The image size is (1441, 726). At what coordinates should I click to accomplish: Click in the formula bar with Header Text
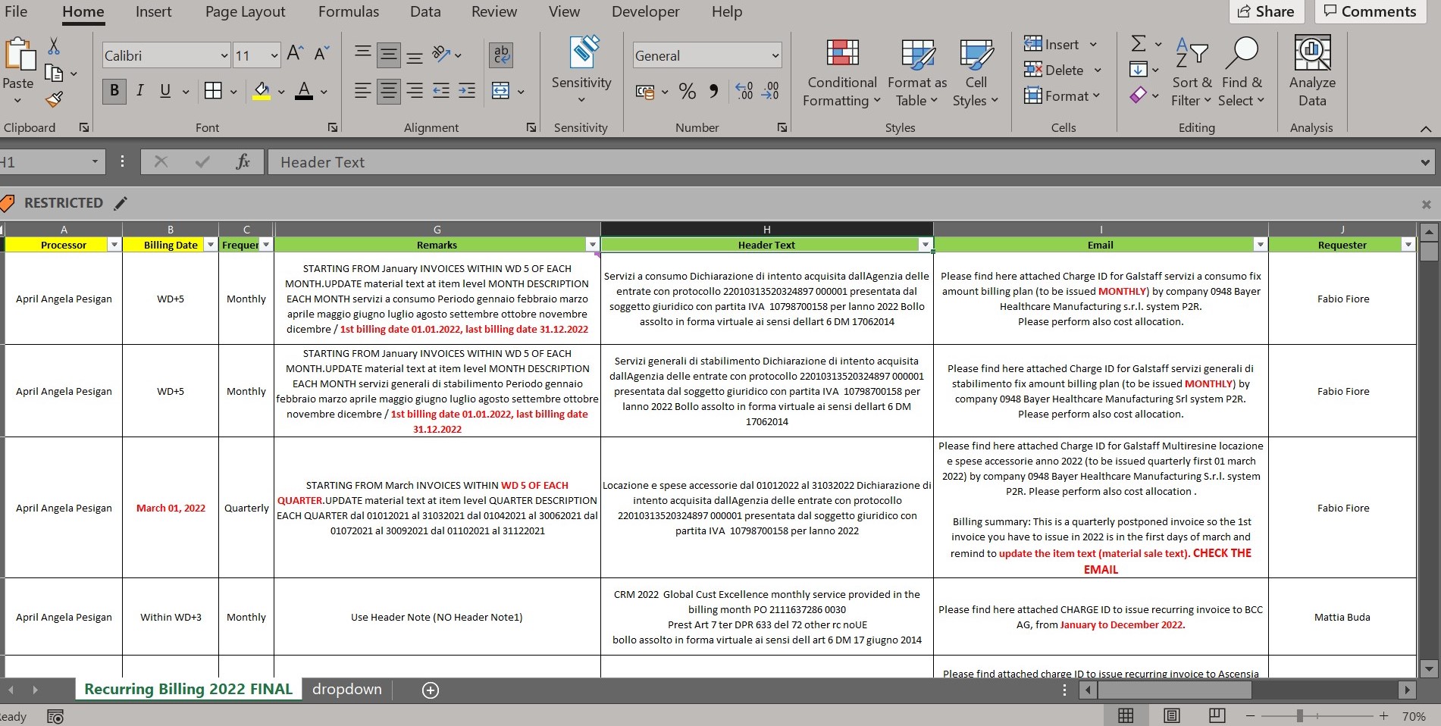834,162
